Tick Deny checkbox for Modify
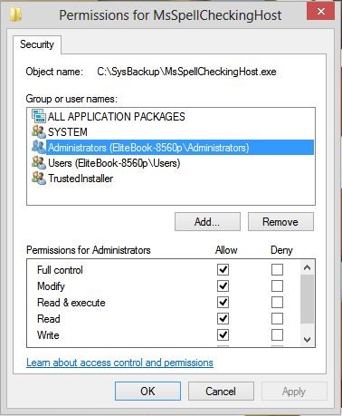This screenshot has width=342, height=416. [277, 285]
